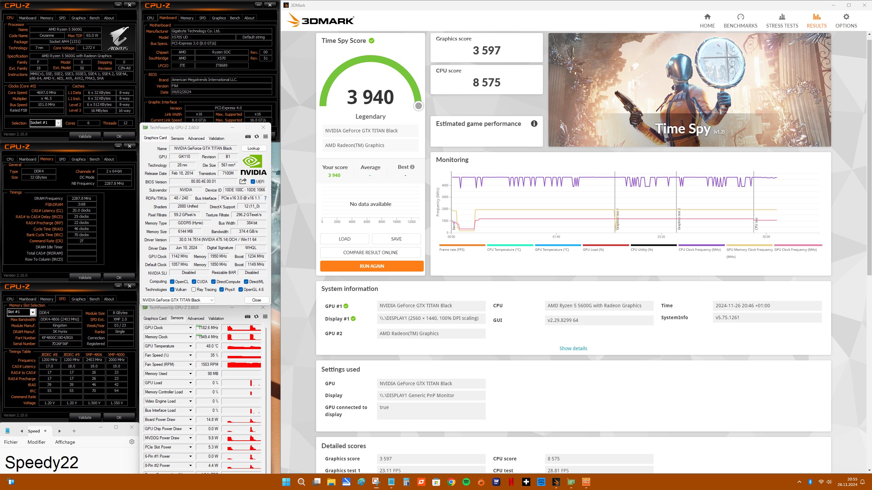Screen dimensions: 872x490
Task: Enable the Ray Tracing checkbox
Action: pos(193,290)
